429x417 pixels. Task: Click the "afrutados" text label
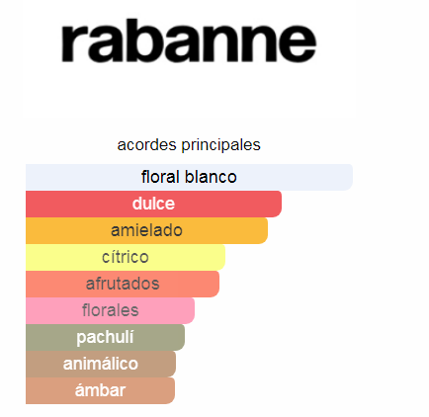click(x=123, y=284)
